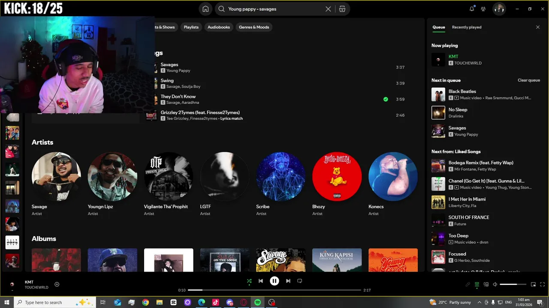Add KMT to Liked Songs plus icon
Screen dimensions: 549x308
[x=57, y=284]
